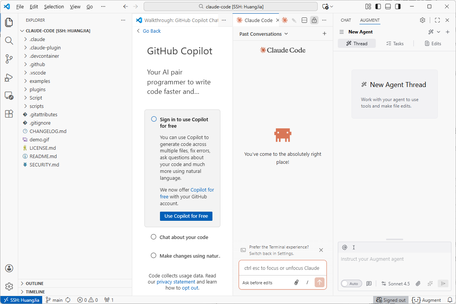Open the Extensions view
The image size is (456, 304).
coord(9,114)
